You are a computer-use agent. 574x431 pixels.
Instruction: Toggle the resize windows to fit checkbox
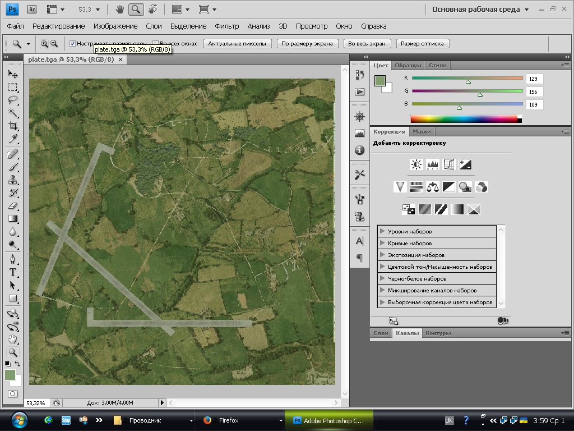[x=72, y=44]
